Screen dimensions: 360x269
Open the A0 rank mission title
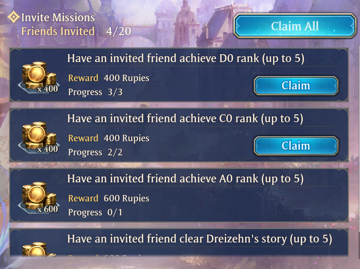click(x=185, y=179)
